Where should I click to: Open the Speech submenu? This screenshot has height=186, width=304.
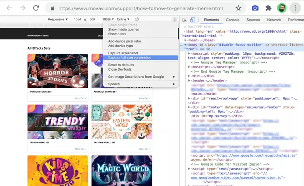(140, 84)
